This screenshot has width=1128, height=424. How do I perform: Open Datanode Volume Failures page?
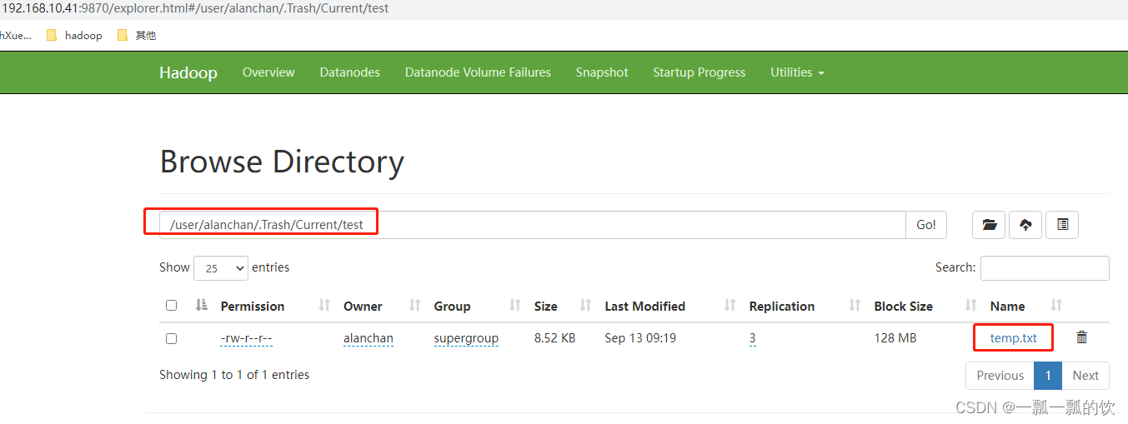click(x=478, y=72)
